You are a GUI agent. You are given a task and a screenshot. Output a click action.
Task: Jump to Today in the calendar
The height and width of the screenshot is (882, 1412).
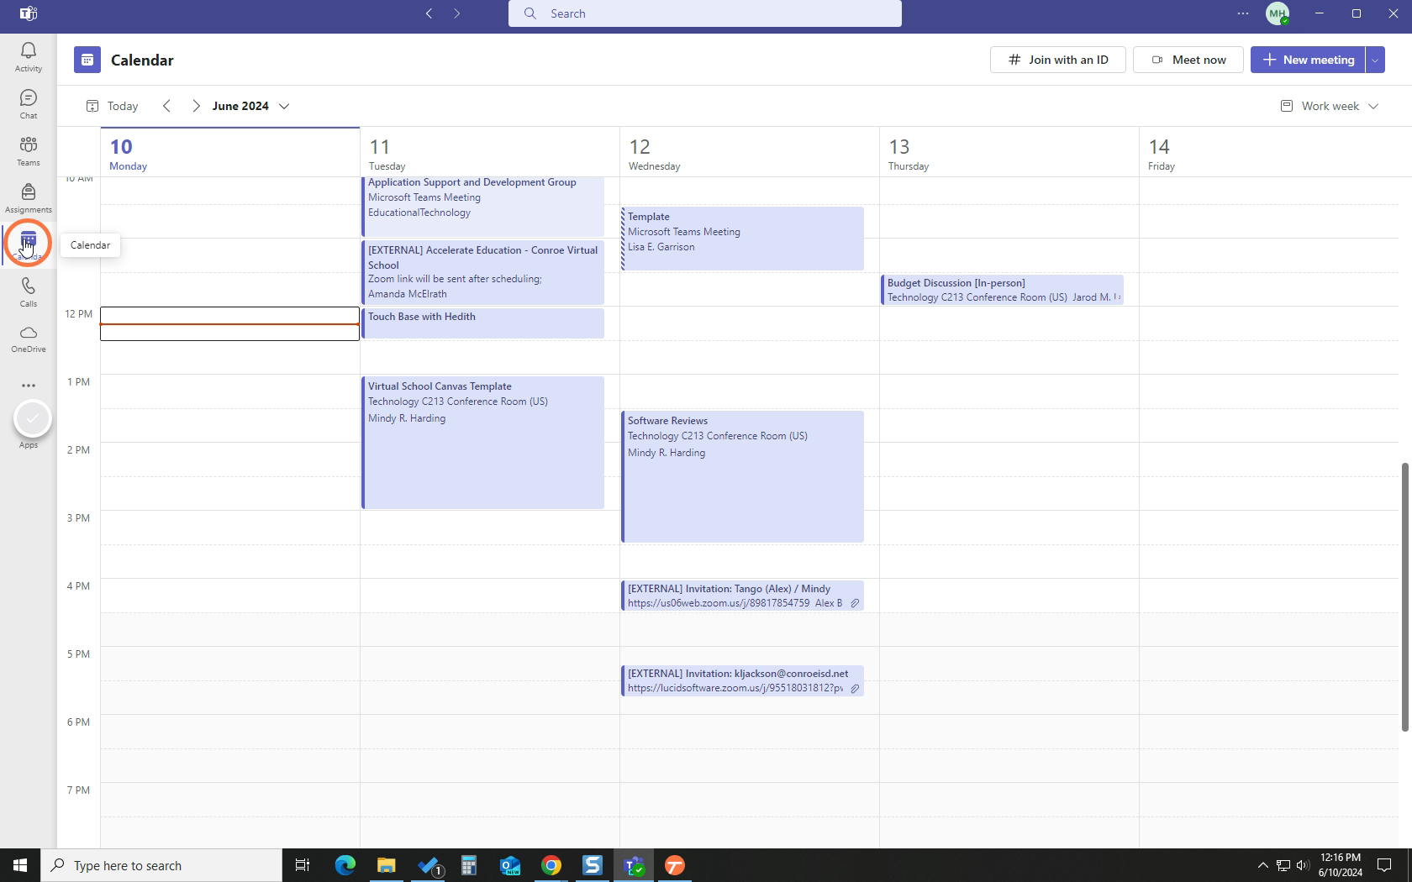tap(113, 106)
